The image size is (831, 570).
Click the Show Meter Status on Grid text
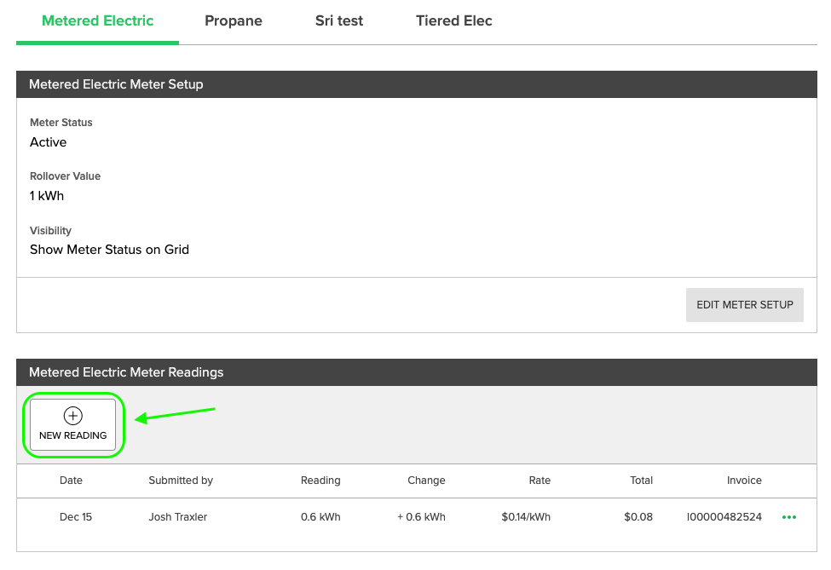109,250
